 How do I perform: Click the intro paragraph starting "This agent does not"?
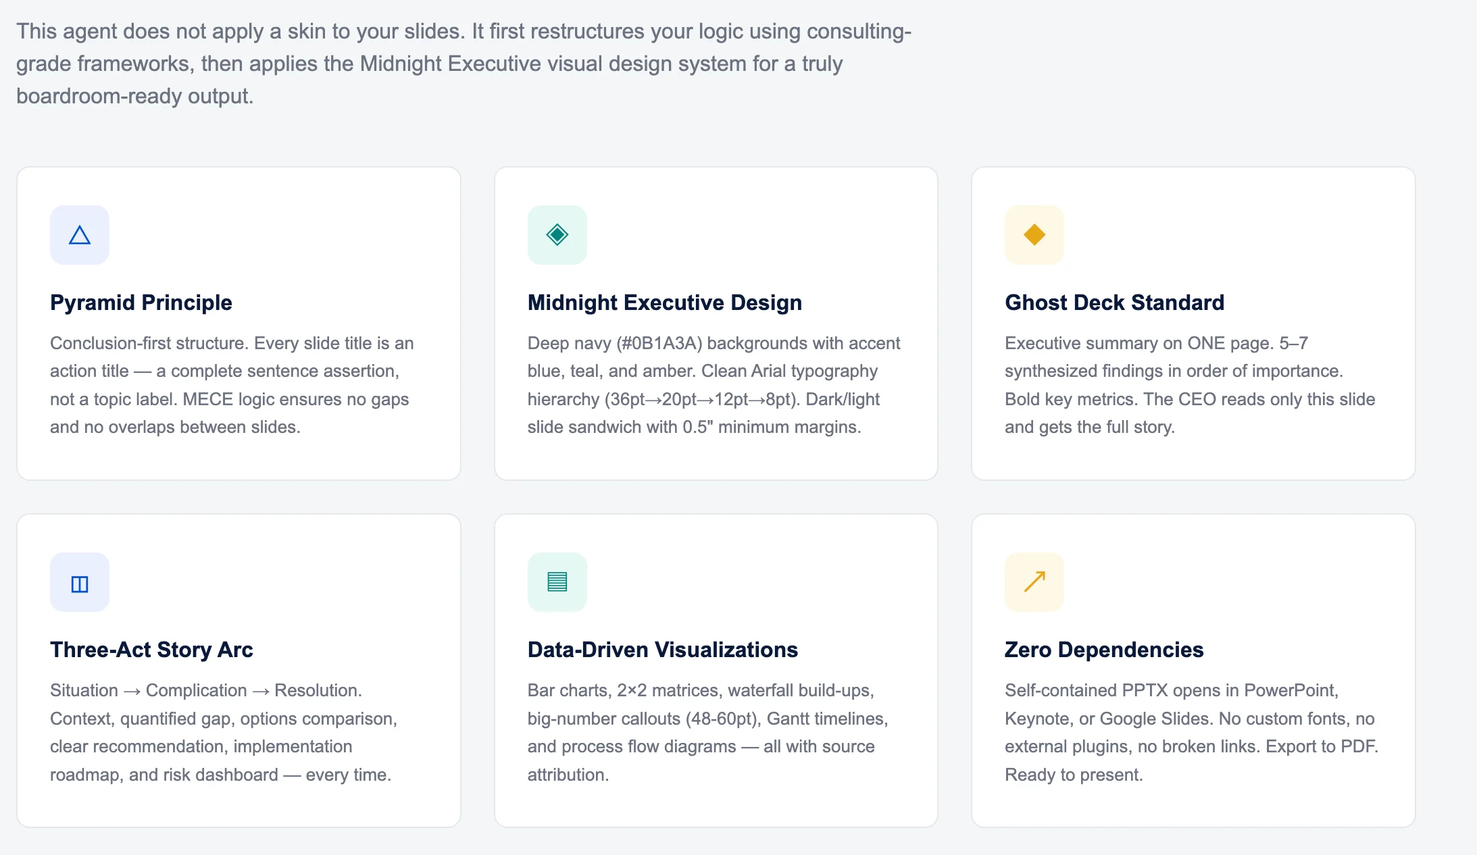coord(464,63)
